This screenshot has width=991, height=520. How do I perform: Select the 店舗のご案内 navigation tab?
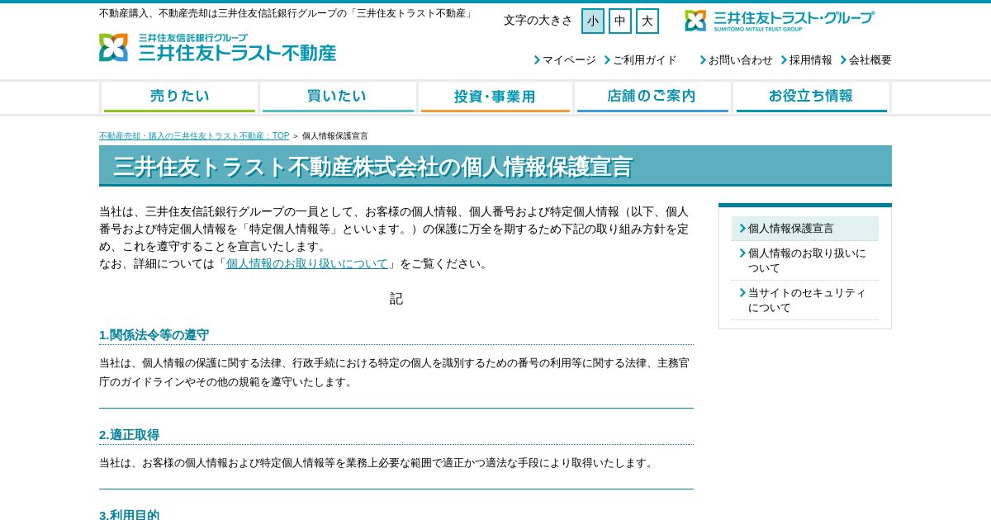click(652, 97)
